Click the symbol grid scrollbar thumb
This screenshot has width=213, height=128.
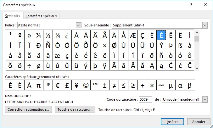197,39
